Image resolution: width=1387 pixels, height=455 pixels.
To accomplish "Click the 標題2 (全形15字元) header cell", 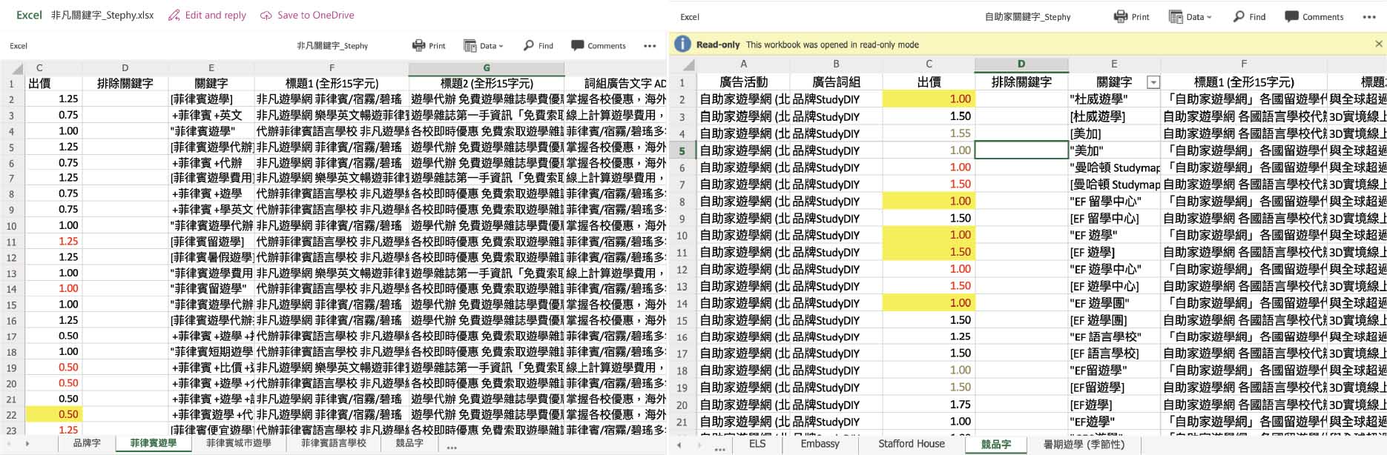I will point(487,83).
